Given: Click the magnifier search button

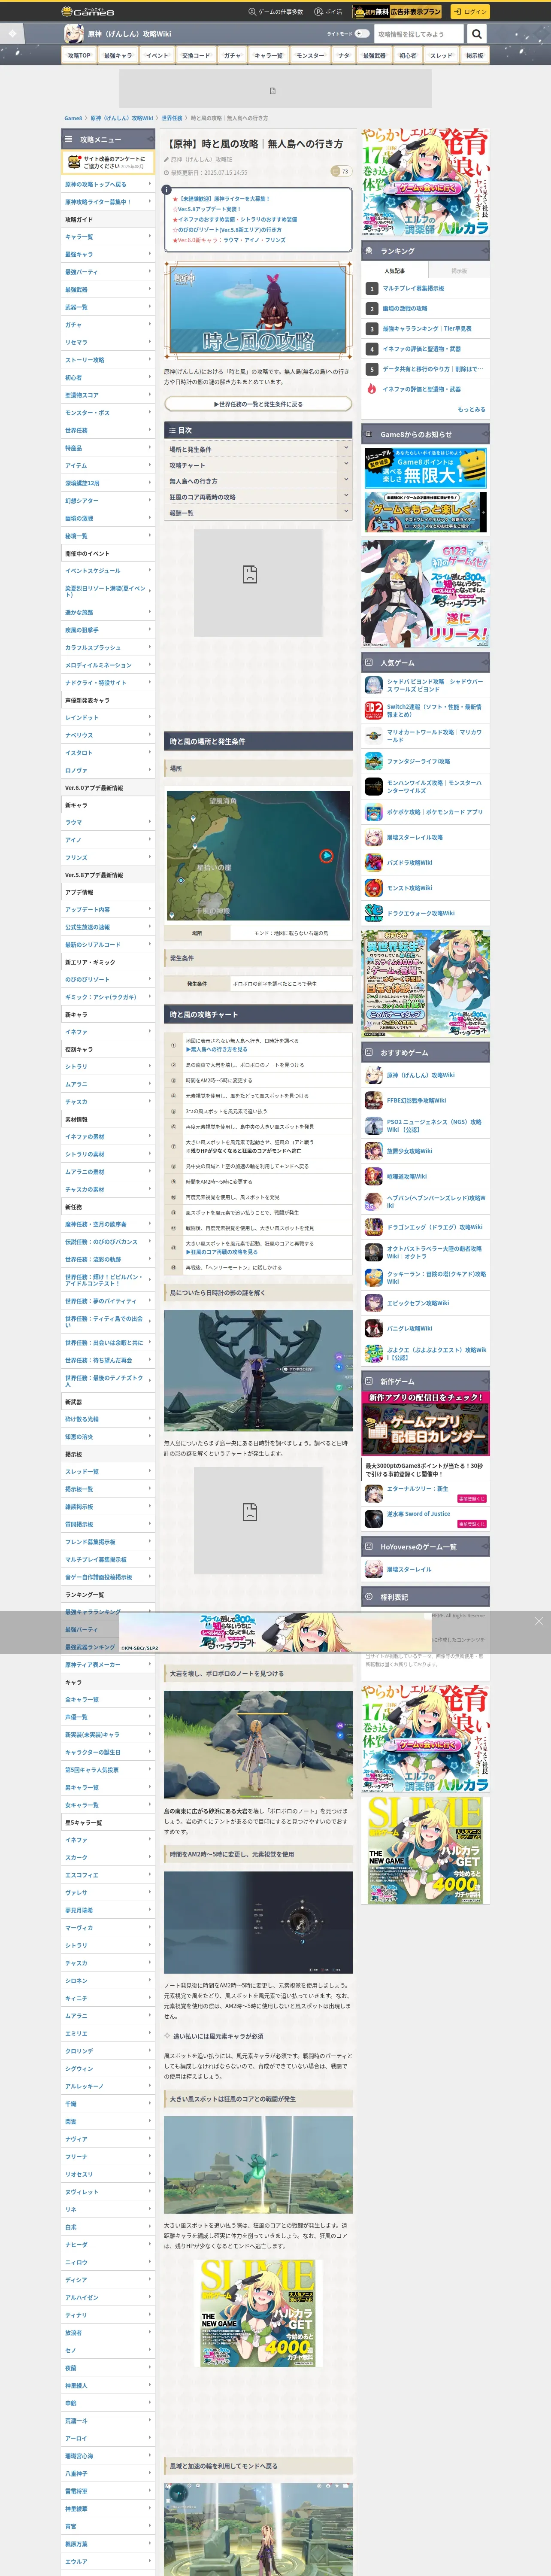Looking at the screenshot, I should (x=477, y=34).
